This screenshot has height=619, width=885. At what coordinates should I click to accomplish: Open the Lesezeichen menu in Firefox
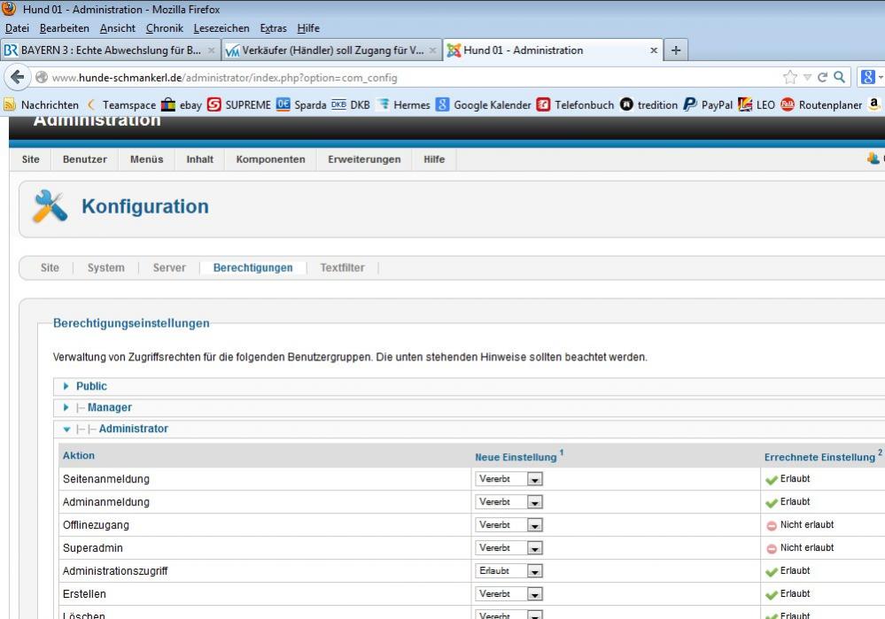pos(221,28)
